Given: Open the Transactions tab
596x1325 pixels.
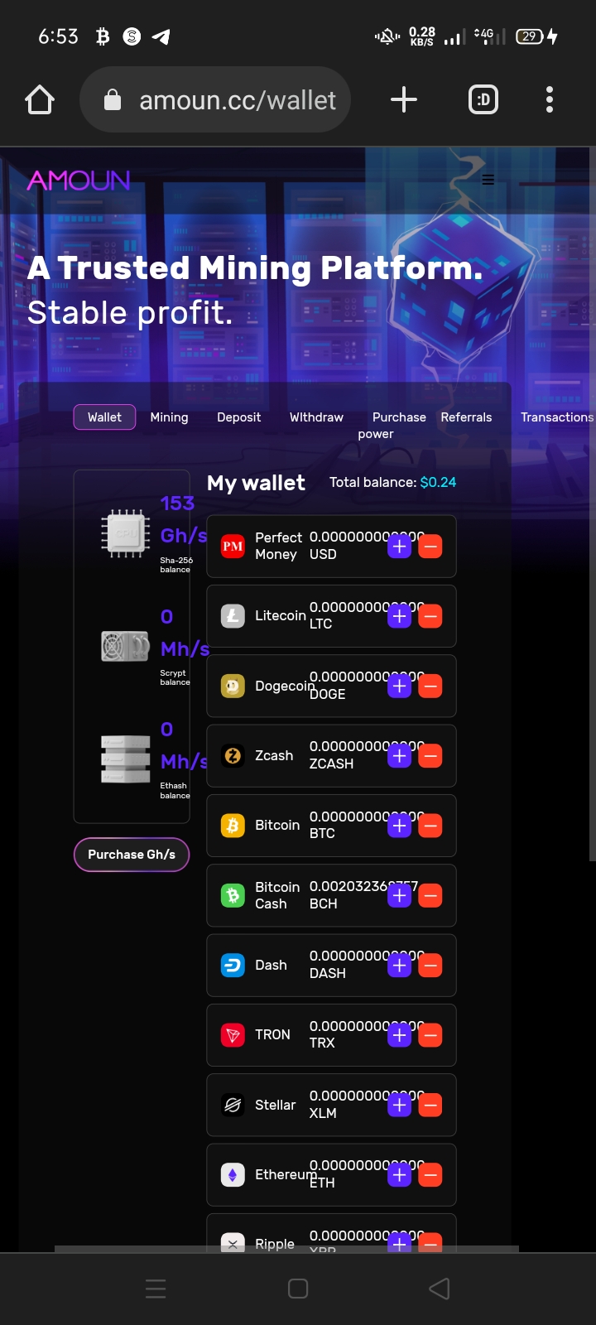Looking at the screenshot, I should (x=556, y=417).
